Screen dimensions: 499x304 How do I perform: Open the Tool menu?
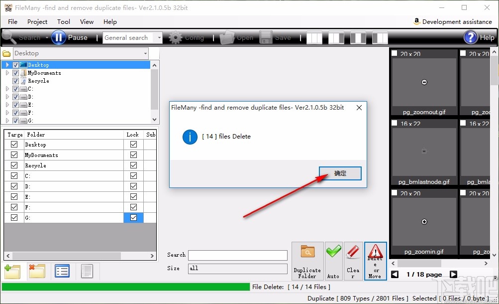(x=64, y=21)
